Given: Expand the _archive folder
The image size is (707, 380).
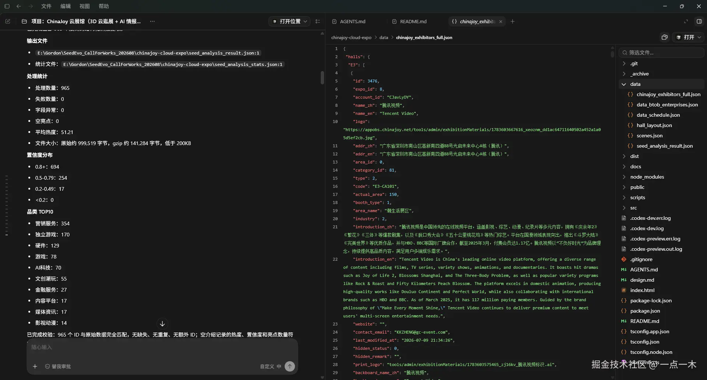Looking at the screenshot, I should pyautogui.click(x=639, y=74).
